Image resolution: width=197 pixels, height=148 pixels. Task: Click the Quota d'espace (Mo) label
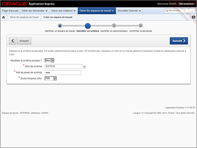coord(31,78)
